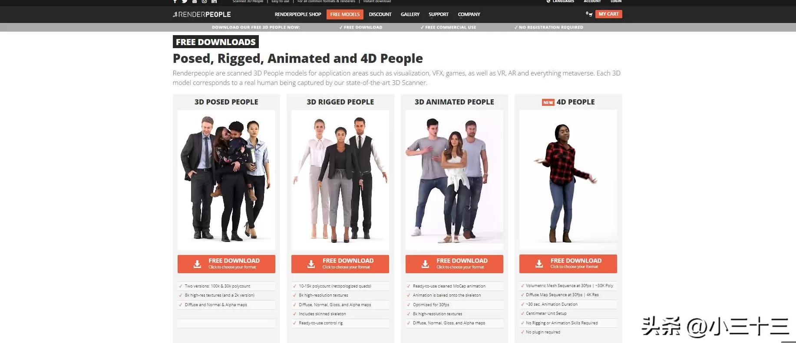
Task: Go to the Gallery menu item
Action: (410, 14)
